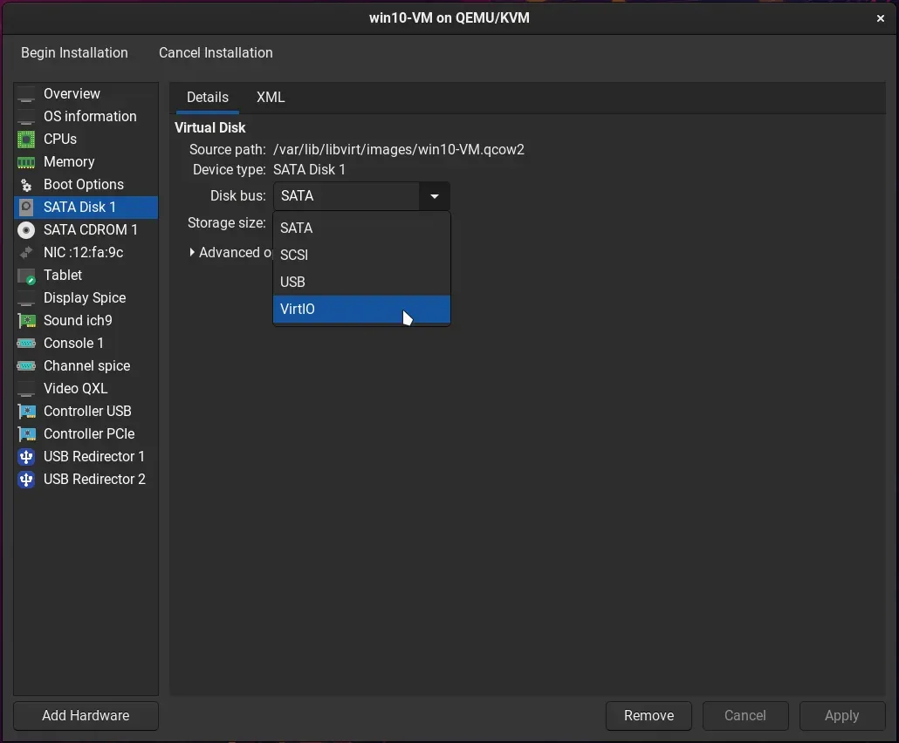Click the 'Virtual Disk' heading
The width and height of the screenshot is (899, 743).
click(x=209, y=127)
